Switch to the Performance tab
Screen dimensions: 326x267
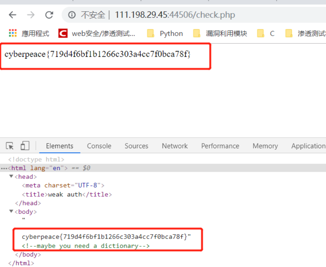coord(220,146)
